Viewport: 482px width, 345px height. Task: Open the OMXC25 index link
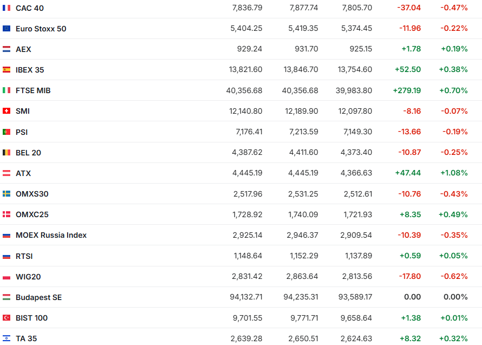tap(32, 214)
